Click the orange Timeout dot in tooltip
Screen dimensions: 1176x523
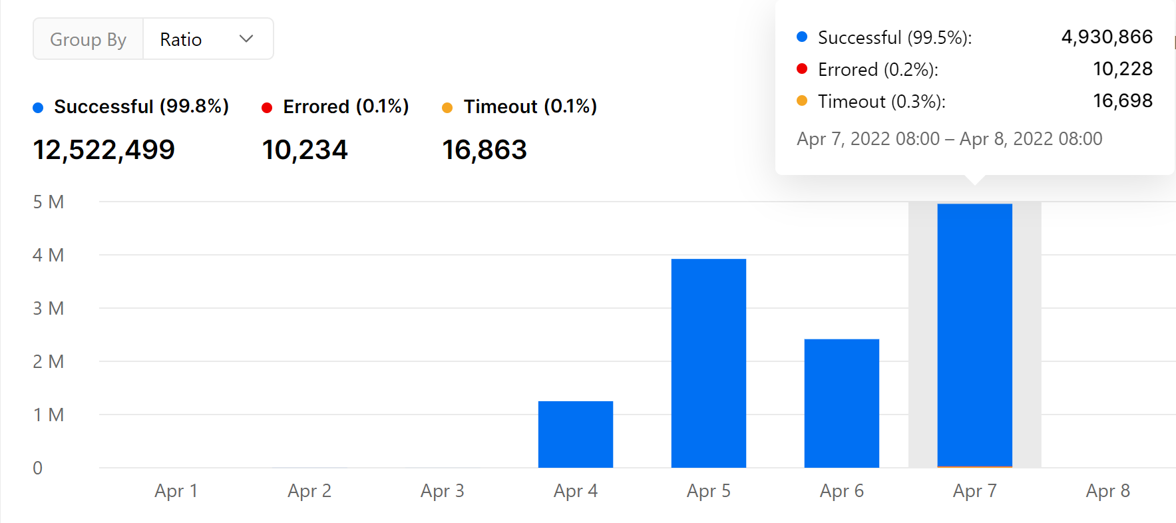802,100
